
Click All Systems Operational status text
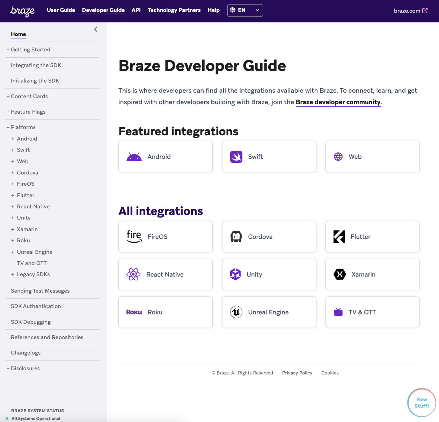click(x=36, y=419)
